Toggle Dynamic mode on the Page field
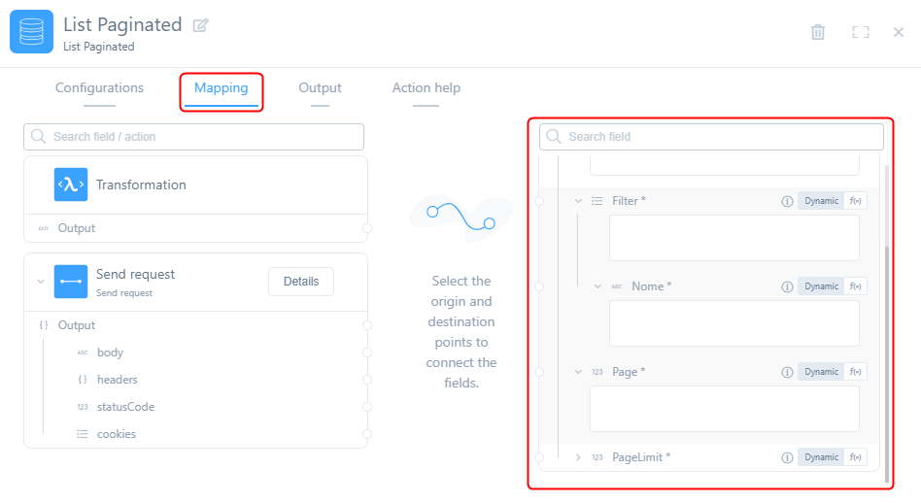Screen dimensions: 921x503 coord(821,372)
